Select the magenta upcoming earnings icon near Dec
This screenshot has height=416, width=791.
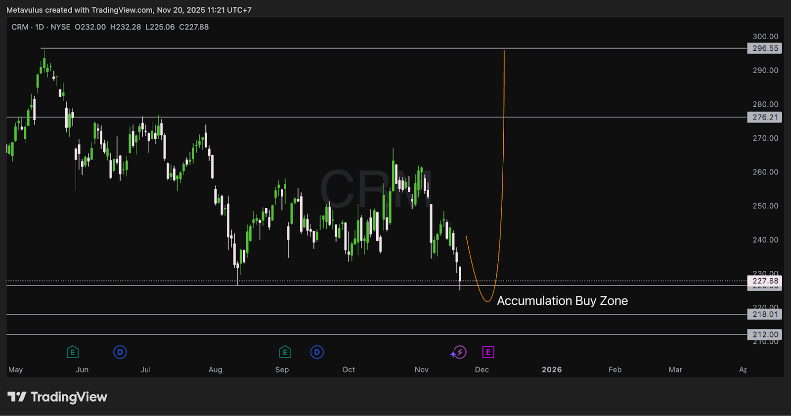(488, 352)
